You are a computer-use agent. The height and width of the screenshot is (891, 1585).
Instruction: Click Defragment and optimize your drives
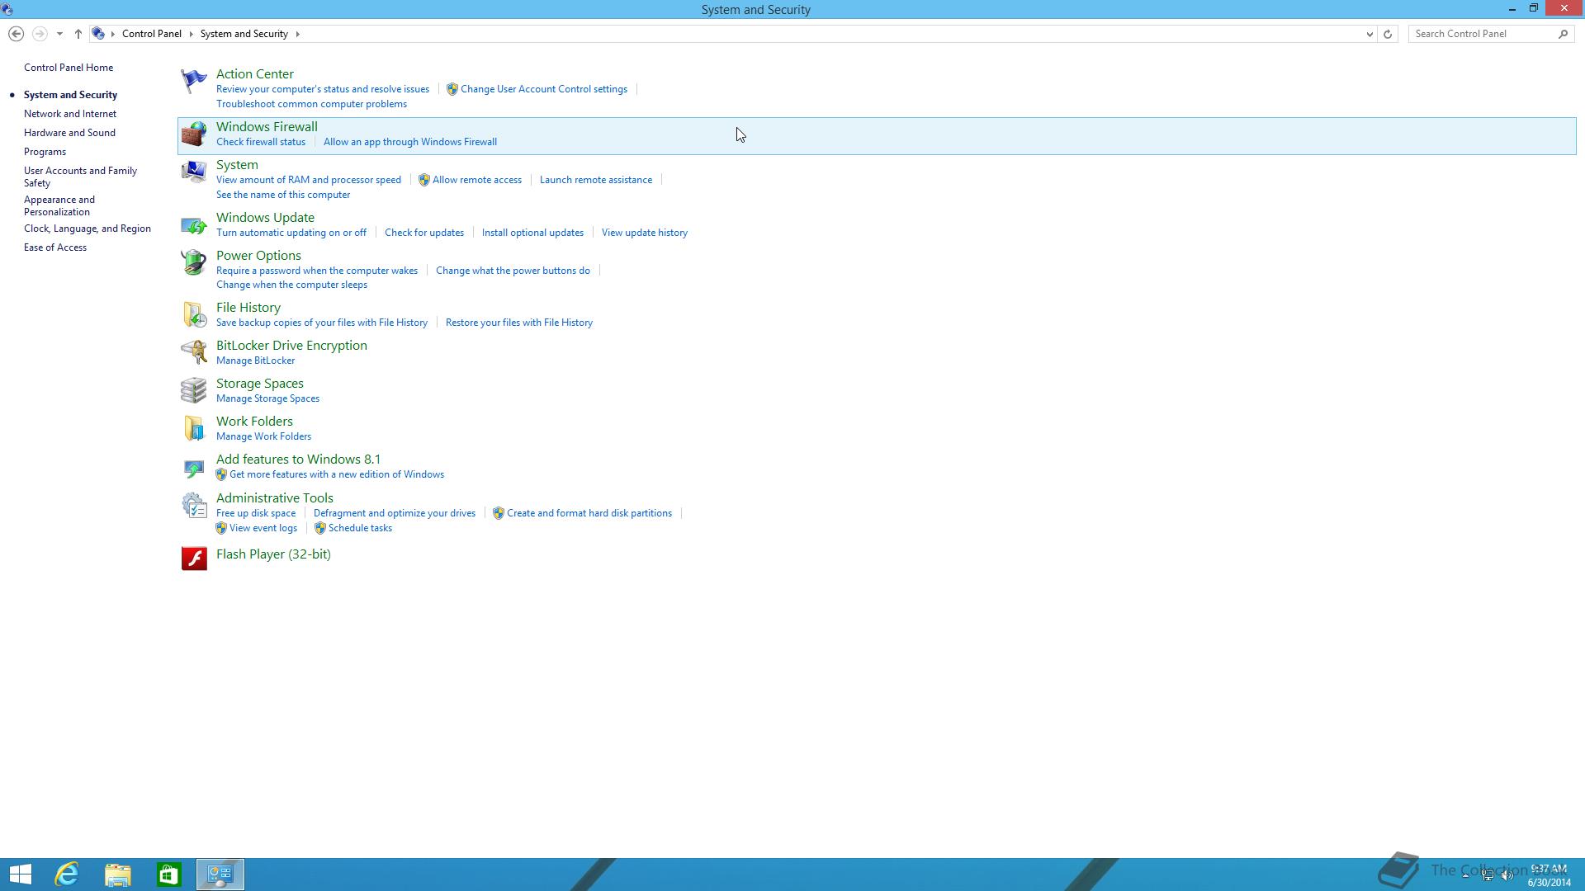395,513
